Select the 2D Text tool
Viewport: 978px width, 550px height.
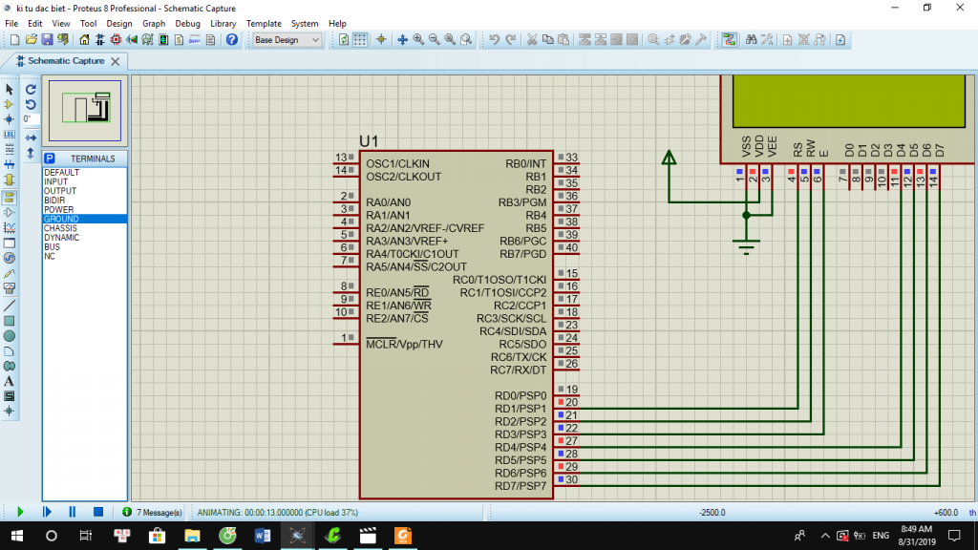pyautogui.click(x=10, y=381)
